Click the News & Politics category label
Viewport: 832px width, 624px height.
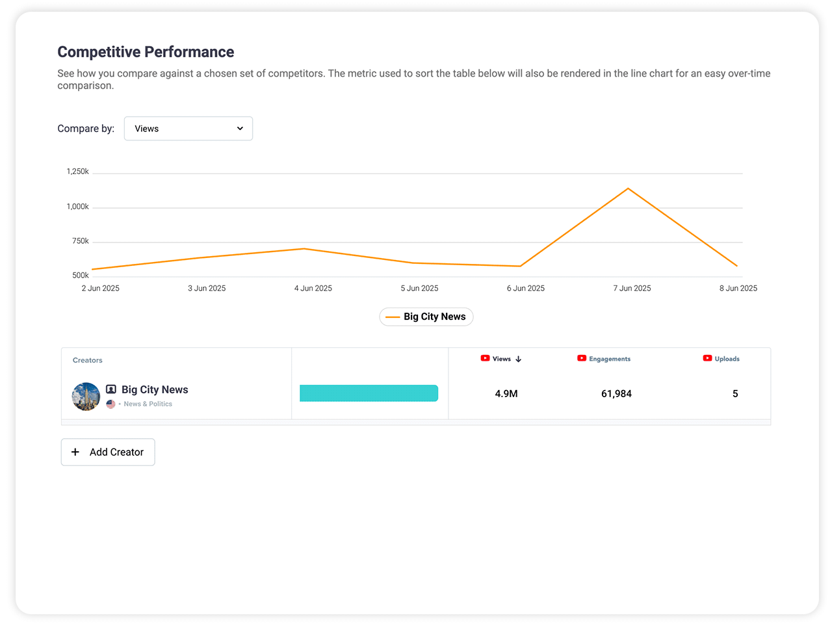(x=148, y=404)
